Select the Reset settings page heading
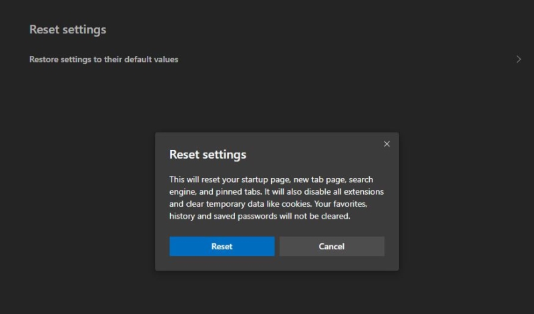This screenshot has height=314, width=534. point(68,29)
